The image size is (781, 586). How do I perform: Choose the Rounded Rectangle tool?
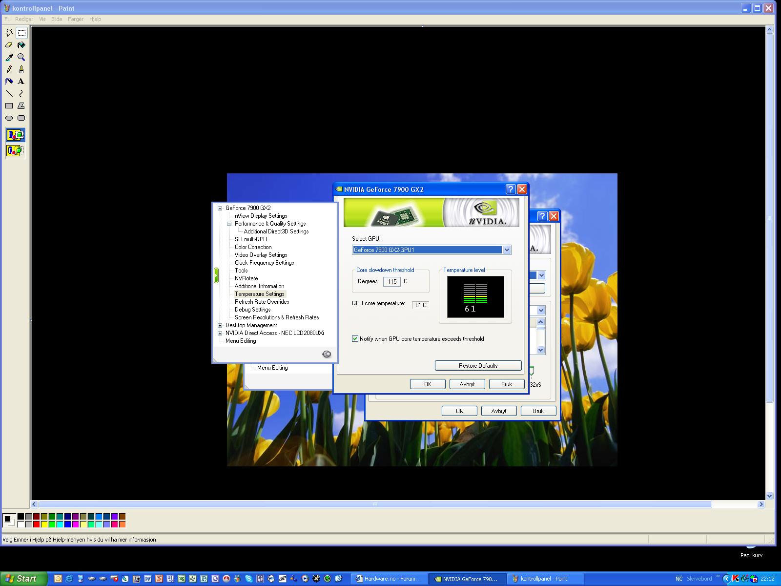point(21,118)
